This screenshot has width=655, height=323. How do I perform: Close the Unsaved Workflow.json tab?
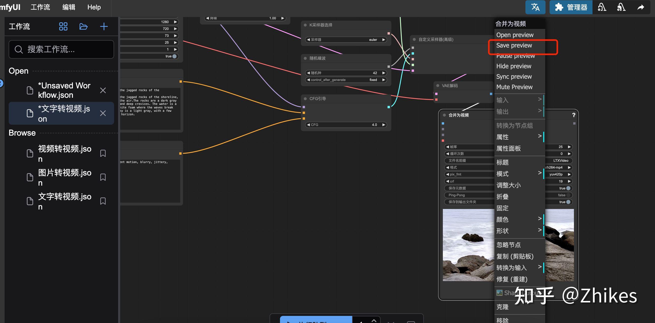103,90
